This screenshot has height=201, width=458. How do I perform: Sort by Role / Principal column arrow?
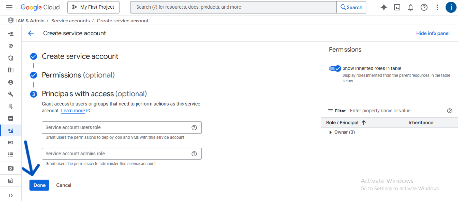pyautogui.click(x=364, y=123)
